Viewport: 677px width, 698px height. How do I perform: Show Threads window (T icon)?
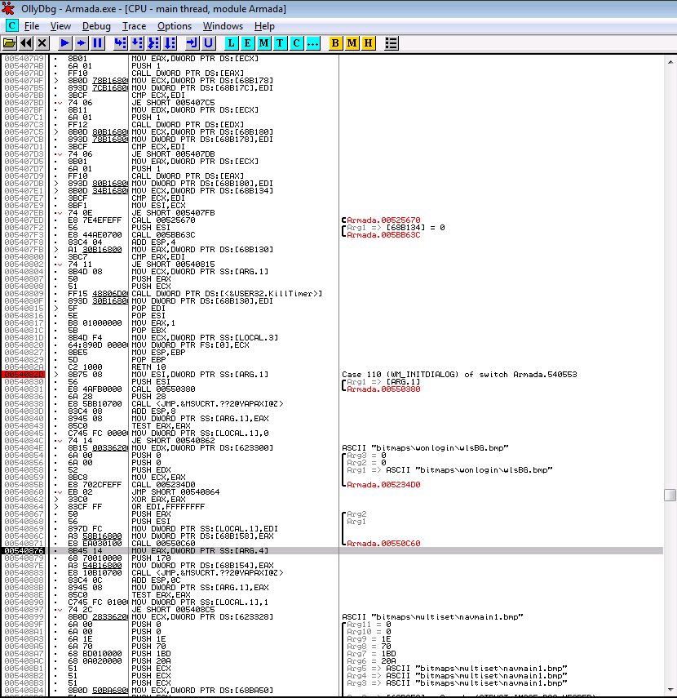pyautogui.click(x=280, y=43)
